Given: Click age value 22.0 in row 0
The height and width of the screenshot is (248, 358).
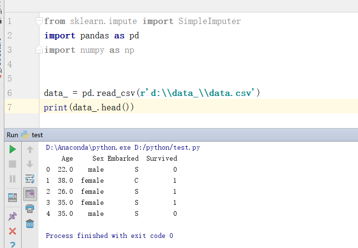Looking at the screenshot, I should 65,169.
